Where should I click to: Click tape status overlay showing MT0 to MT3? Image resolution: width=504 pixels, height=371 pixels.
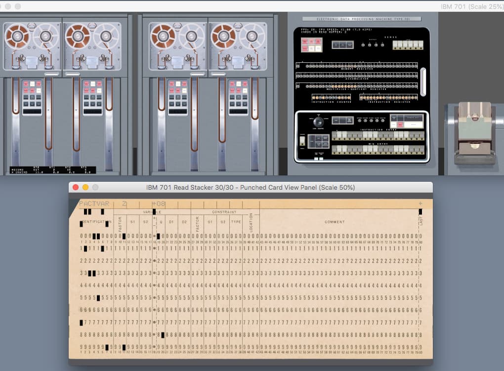tap(53, 170)
